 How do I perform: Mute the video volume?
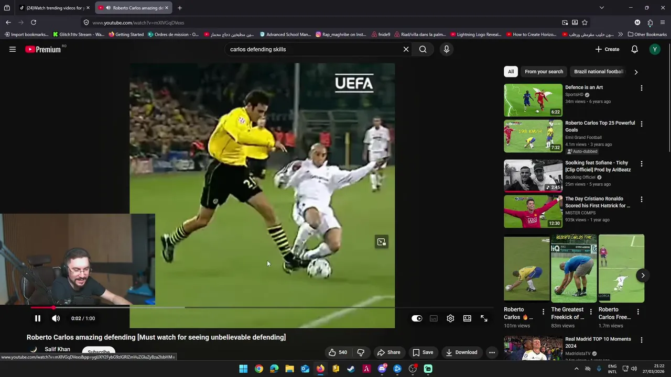click(x=56, y=318)
